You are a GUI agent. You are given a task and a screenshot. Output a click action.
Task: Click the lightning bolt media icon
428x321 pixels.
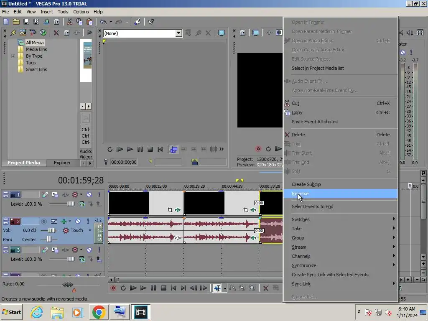coord(13,33)
